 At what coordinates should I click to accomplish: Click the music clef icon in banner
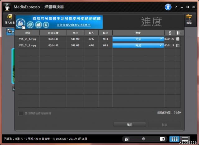tap(46, 25)
